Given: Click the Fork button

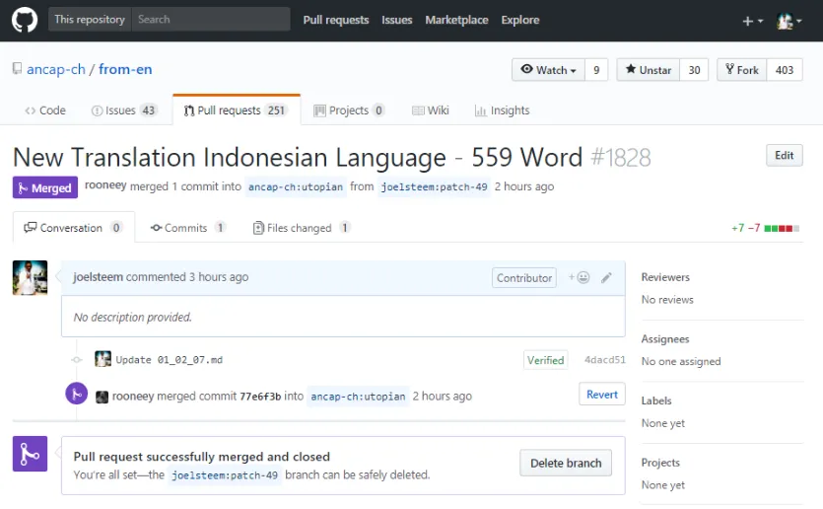Looking at the screenshot, I should pyautogui.click(x=742, y=70).
